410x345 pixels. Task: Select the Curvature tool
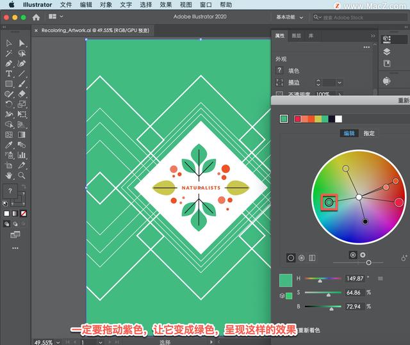pyautogui.click(x=22, y=63)
